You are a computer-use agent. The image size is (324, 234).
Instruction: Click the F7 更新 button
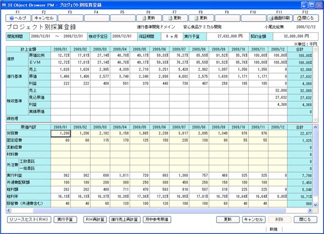tap(175, 18)
